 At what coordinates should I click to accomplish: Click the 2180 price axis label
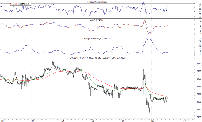tap(199, 79)
